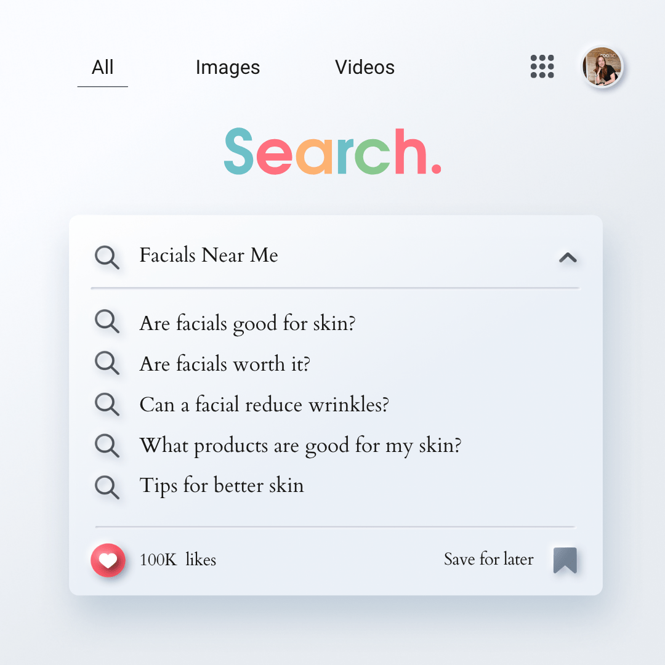Click search icon beside Can a facial reduce wrinkles?

[107, 405]
